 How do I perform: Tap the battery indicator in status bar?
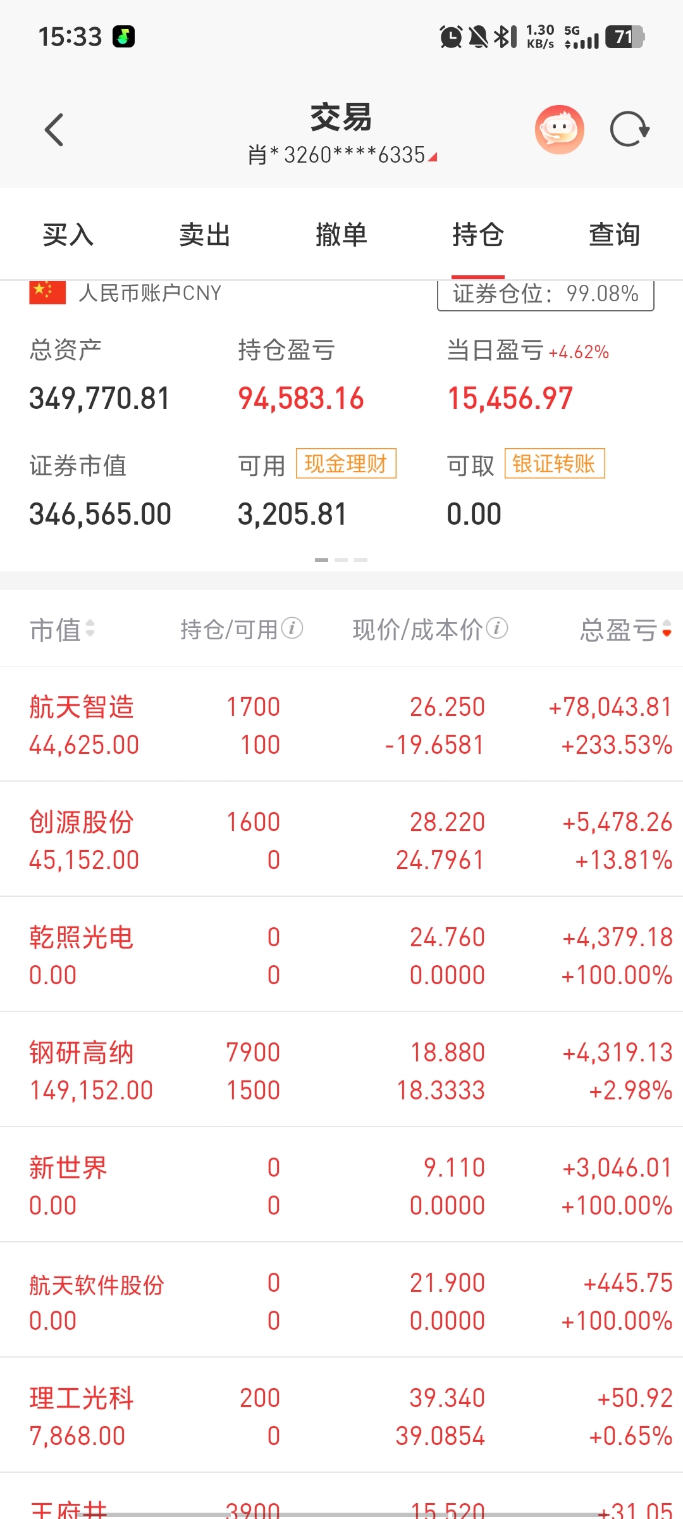(x=625, y=37)
